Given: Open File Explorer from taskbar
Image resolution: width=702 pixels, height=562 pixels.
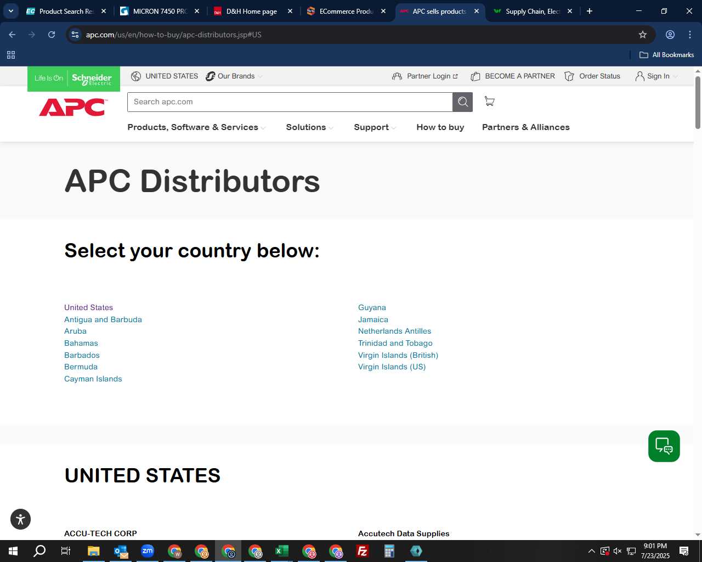Looking at the screenshot, I should (94, 551).
